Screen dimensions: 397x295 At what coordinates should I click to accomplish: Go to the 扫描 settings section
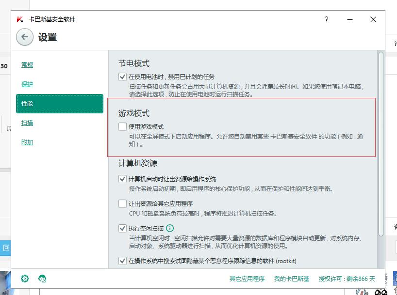coord(27,123)
